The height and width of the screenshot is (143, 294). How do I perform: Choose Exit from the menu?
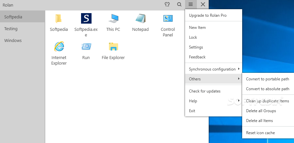click(x=213, y=111)
